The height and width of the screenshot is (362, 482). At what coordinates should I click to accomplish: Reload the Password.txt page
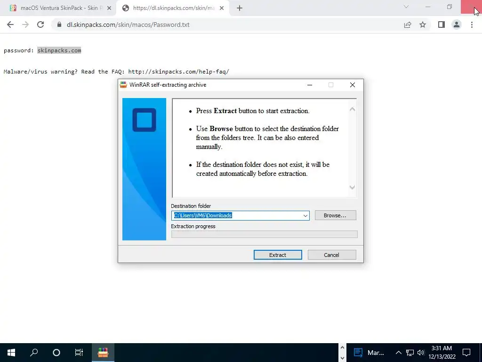pyautogui.click(x=40, y=25)
